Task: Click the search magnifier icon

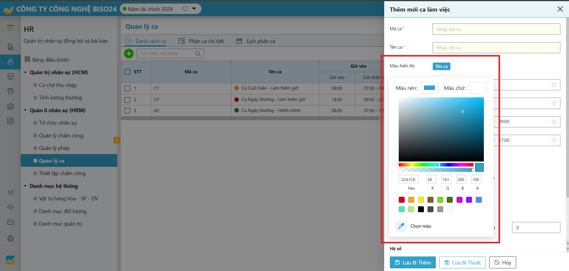Action: tap(198, 54)
